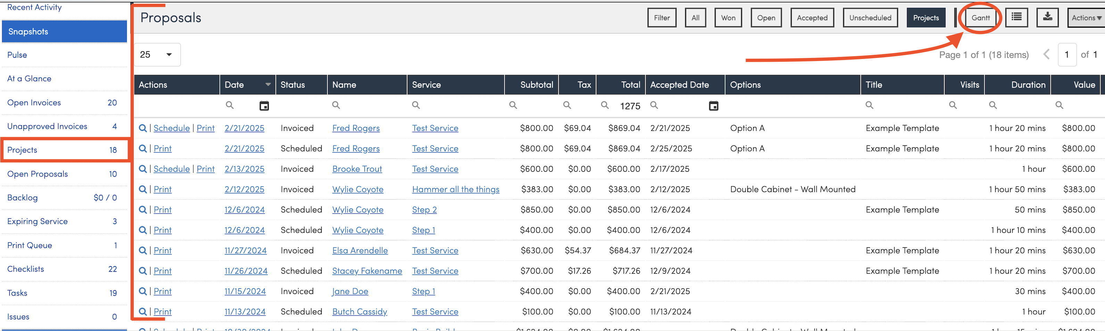1105x331 pixels.
Task: Click the Service column search icon
Action: pos(416,105)
